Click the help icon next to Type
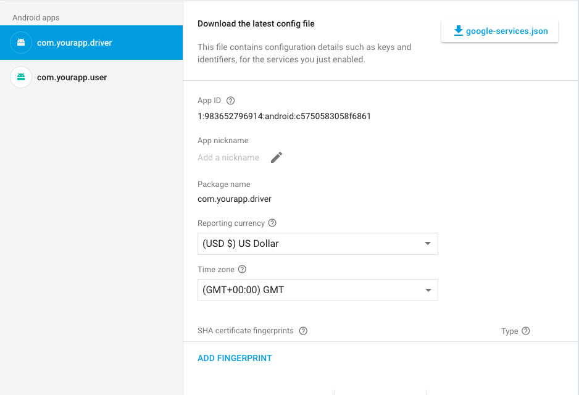This screenshot has width=579, height=395. tap(526, 331)
